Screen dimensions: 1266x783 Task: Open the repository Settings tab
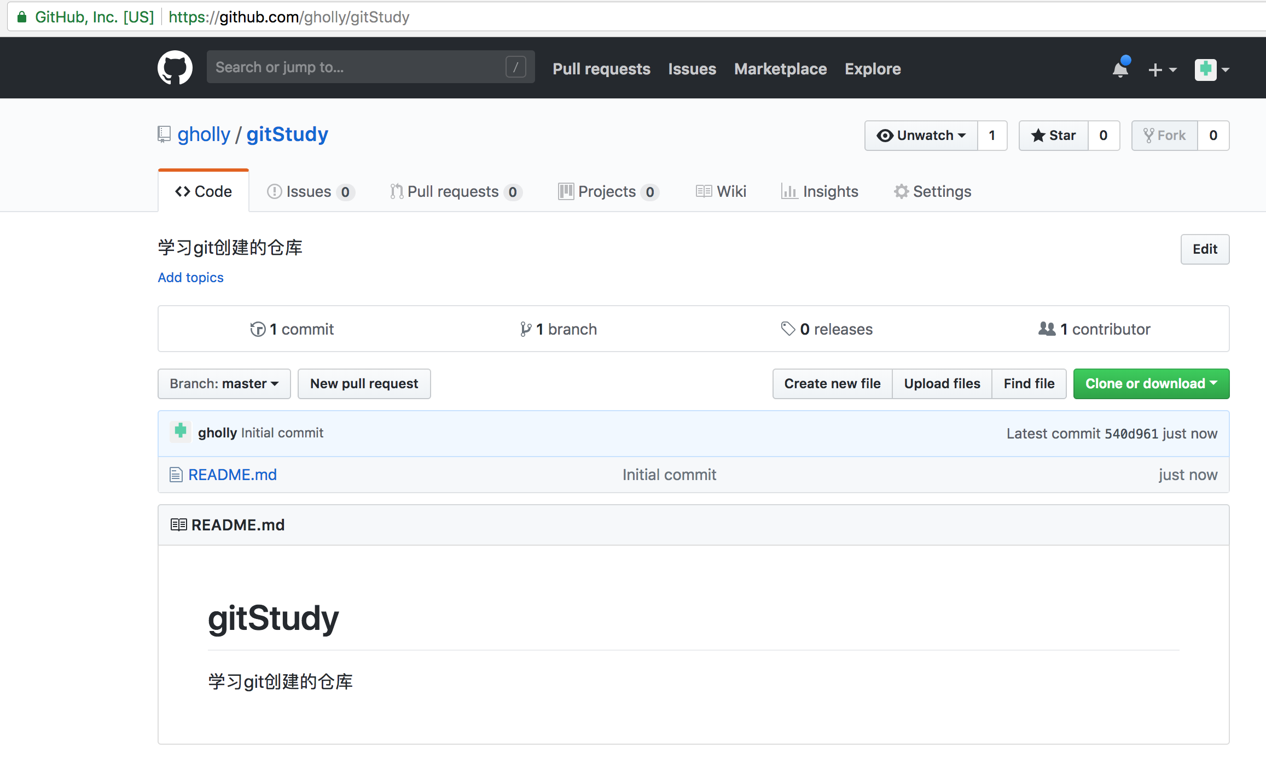tap(933, 191)
